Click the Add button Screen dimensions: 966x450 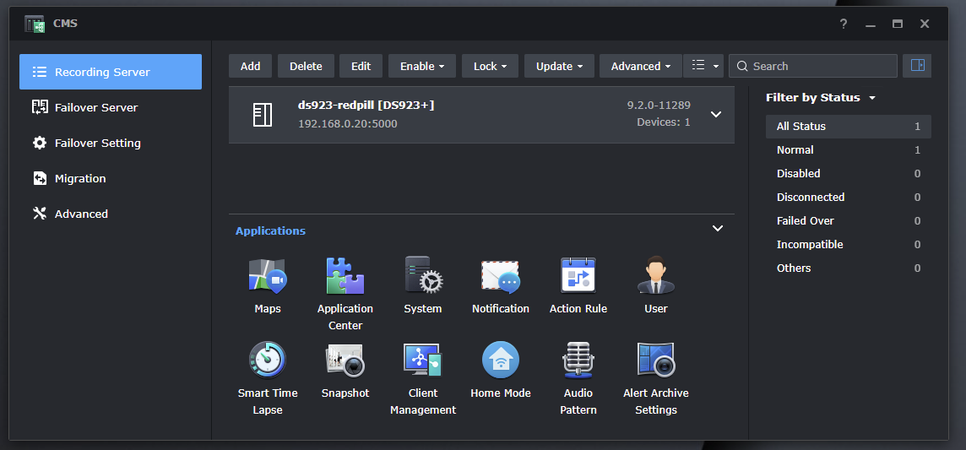point(250,66)
